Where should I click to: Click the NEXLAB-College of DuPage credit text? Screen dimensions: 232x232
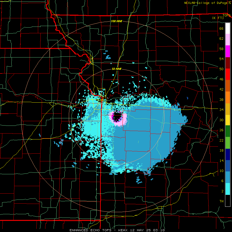[x=206, y=3]
